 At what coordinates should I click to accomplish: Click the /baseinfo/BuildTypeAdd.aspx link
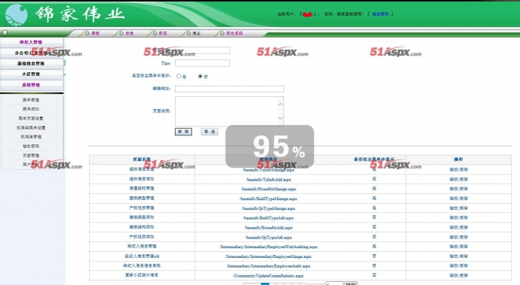[x=268, y=218]
